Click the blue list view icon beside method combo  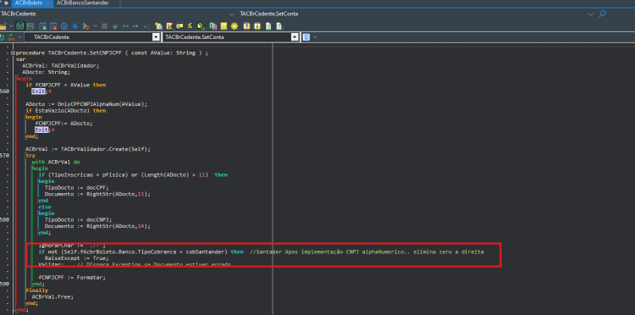306,37
